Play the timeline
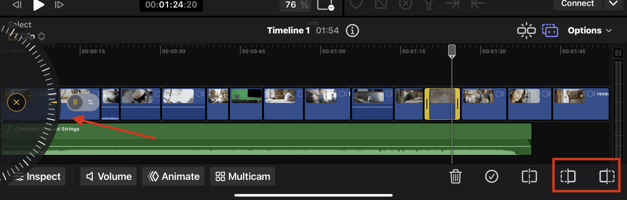 (39, 5)
